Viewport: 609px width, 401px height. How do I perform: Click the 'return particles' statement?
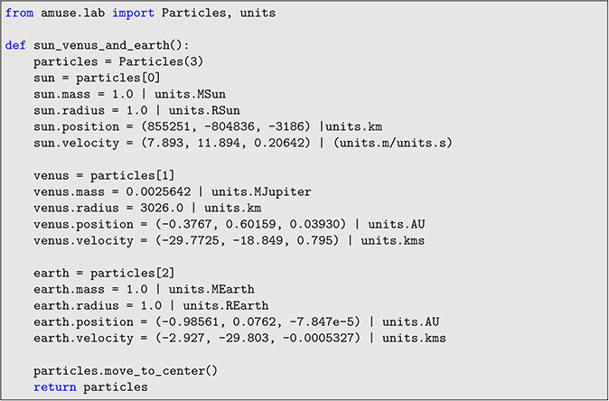coord(90,385)
